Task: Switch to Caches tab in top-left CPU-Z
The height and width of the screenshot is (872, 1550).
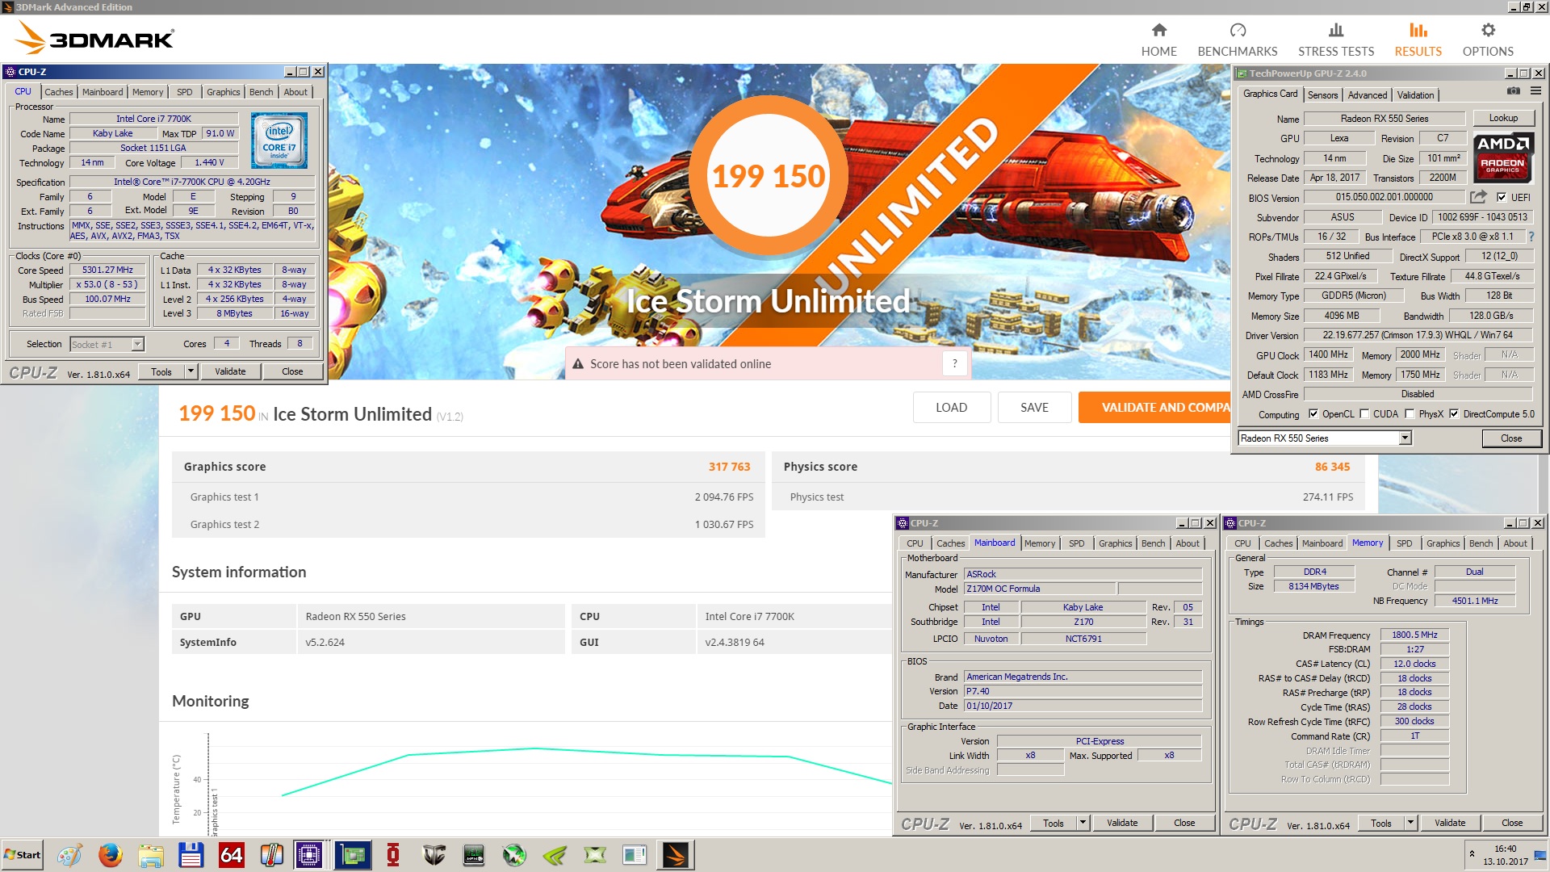Action: coord(58,92)
